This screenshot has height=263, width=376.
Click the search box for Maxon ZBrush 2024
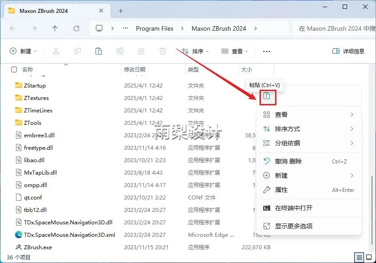click(334, 28)
